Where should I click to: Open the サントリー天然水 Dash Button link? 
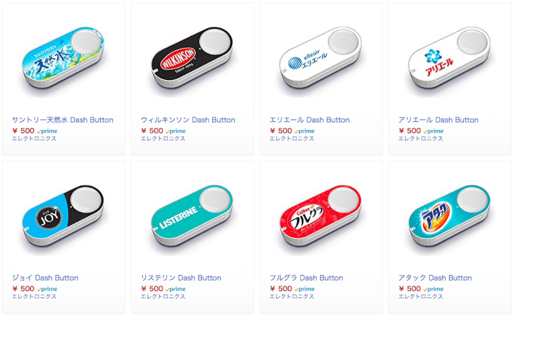point(63,120)
